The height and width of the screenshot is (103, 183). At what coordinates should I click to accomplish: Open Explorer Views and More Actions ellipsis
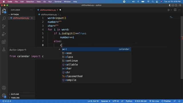(x=31, y=10)
